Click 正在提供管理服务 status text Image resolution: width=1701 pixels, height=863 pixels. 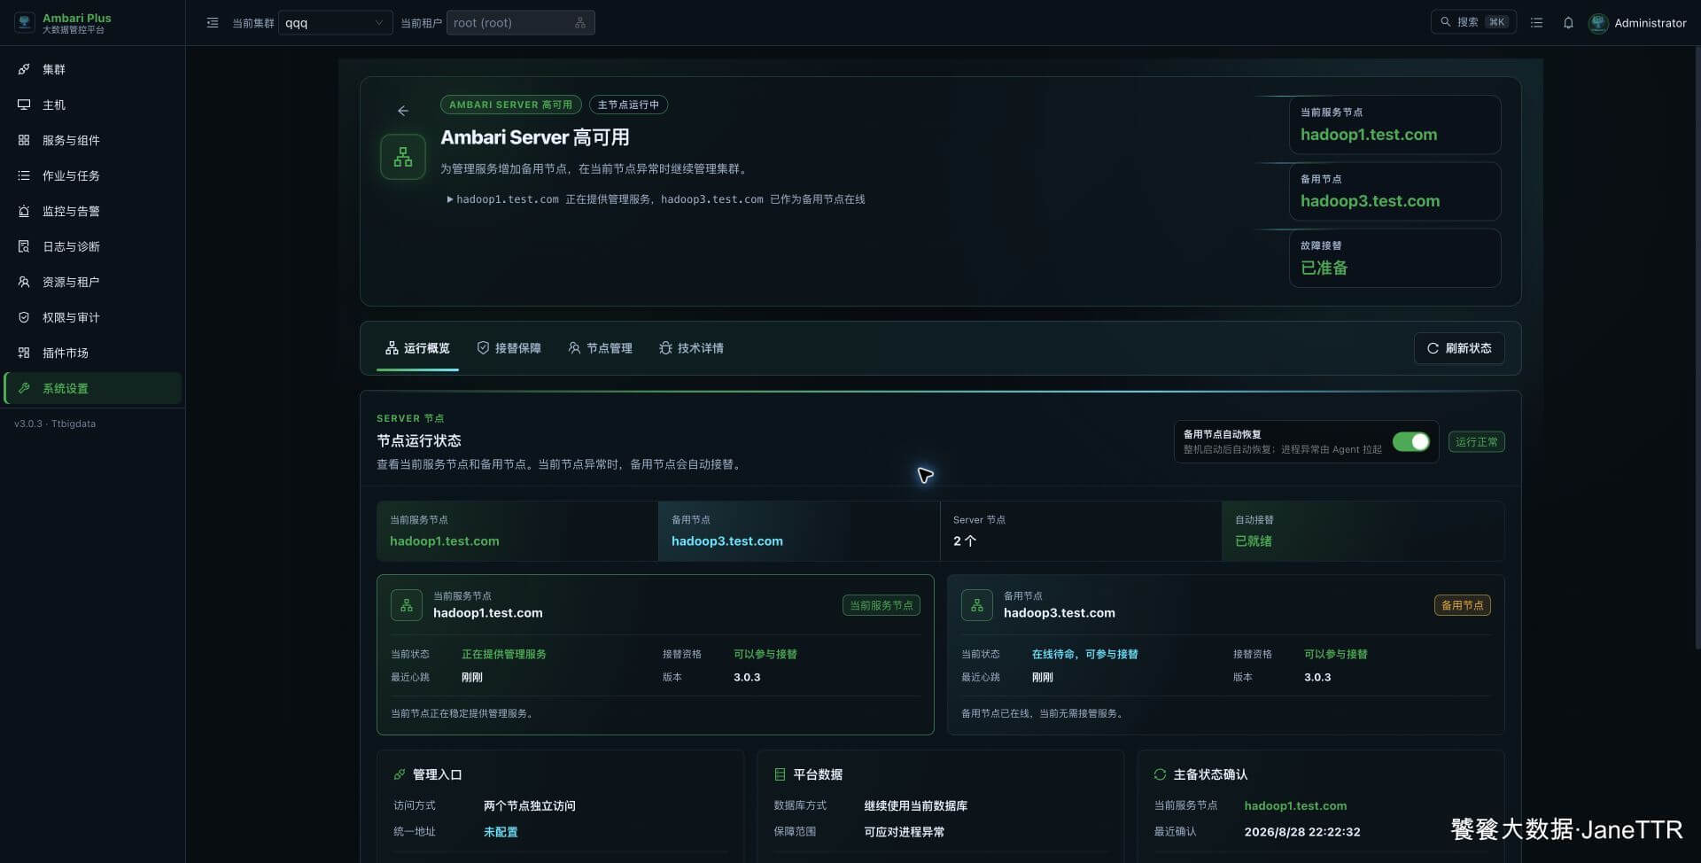point(504,654)
